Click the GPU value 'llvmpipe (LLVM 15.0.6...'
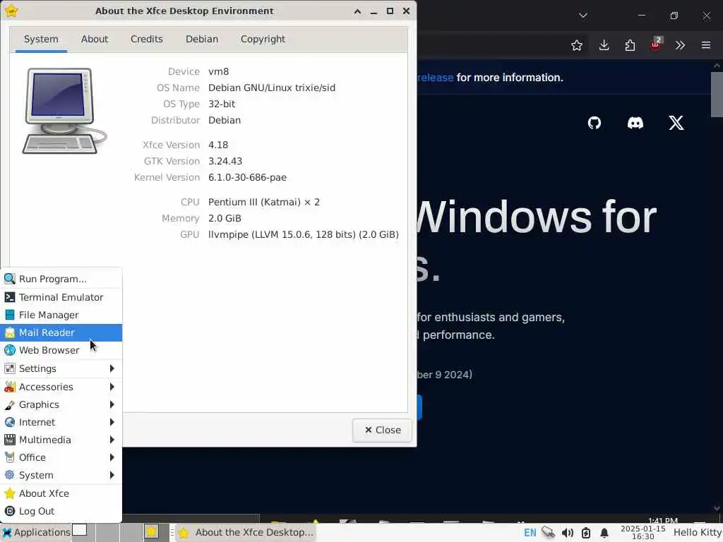This screenshot has width=723, height=542. 304,234
